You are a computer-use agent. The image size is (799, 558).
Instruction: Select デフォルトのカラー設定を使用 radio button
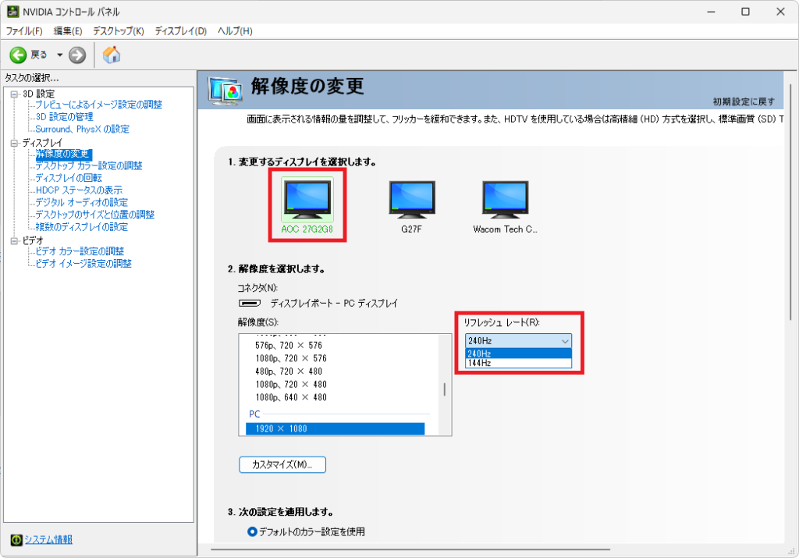[x=252, y=531]
